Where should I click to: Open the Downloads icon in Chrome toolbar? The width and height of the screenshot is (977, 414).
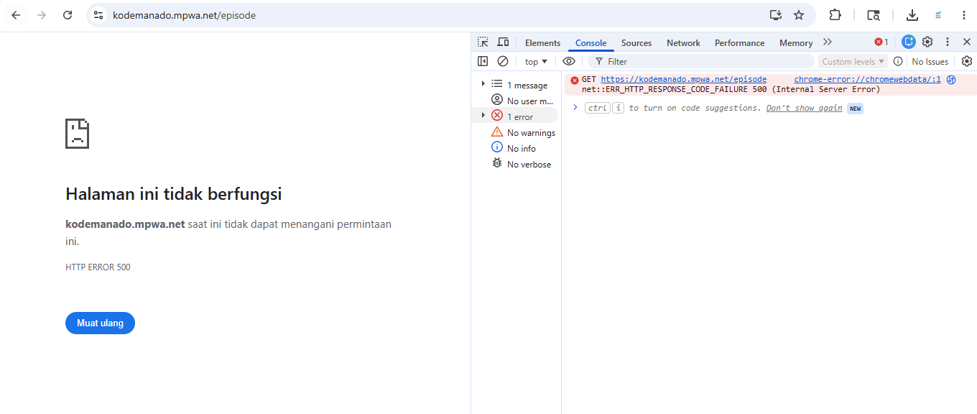tap(912, 15)
